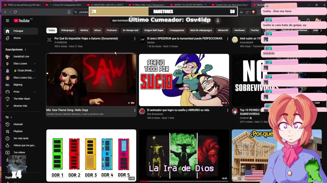Click Cinamer channel avatar
Viewport: 327px width, 183px height.
pos(235,111)
